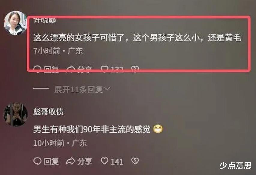Open 许晓娜's profile avatar

click(x=15, y=23)
